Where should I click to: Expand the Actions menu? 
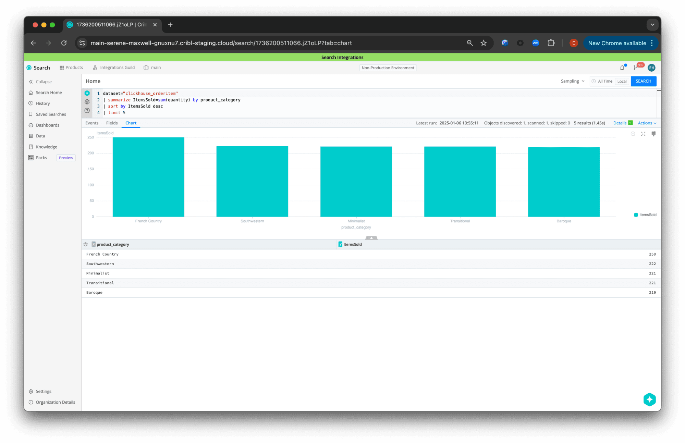point(647,123)
